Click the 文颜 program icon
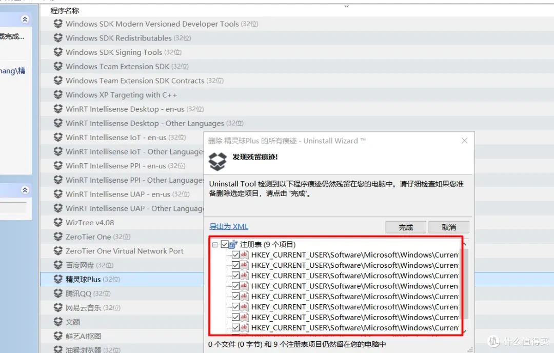 pos(58,322)
